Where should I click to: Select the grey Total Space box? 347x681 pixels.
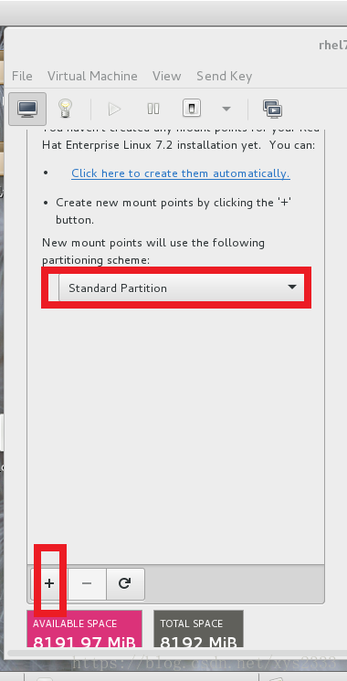click(198, 628)
